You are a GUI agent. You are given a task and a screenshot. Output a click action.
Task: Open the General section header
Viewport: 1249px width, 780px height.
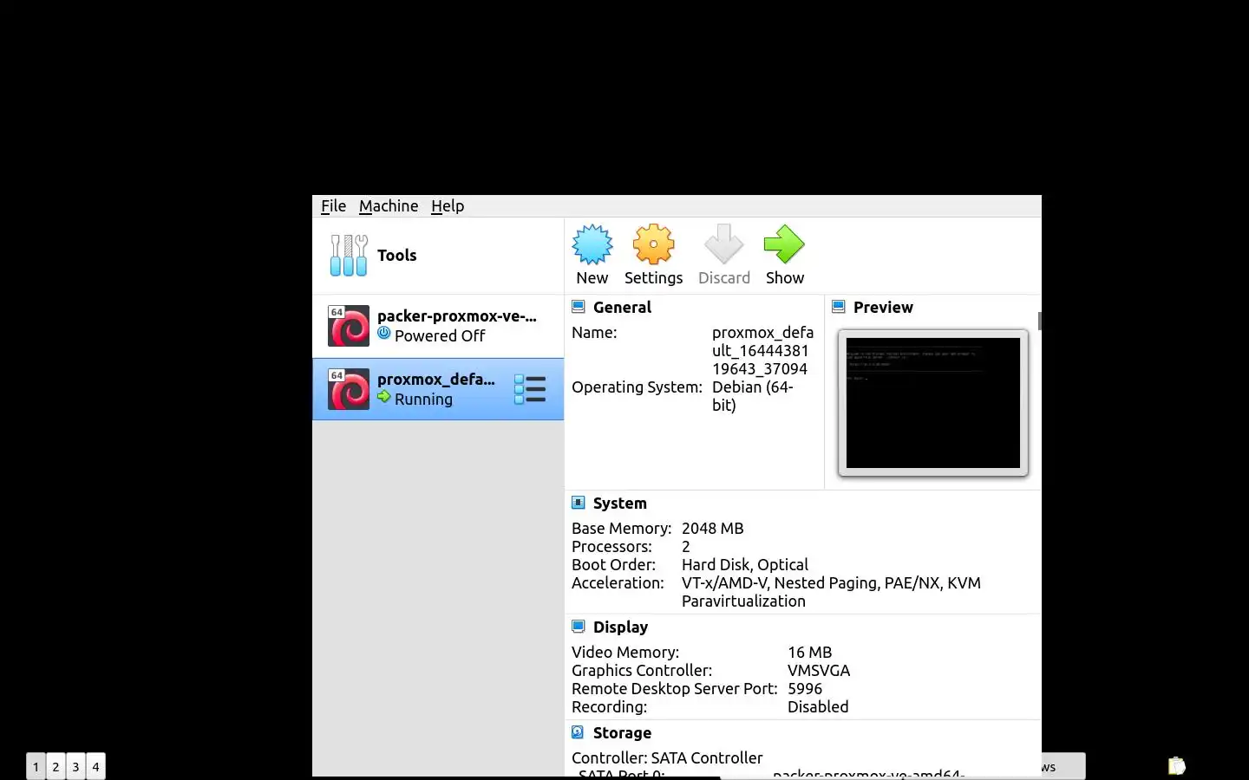click(x=622, y=308)
